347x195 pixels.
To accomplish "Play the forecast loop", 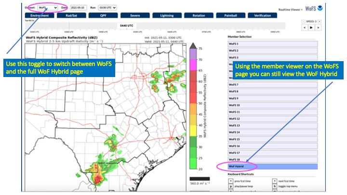I will click(311, 27).
